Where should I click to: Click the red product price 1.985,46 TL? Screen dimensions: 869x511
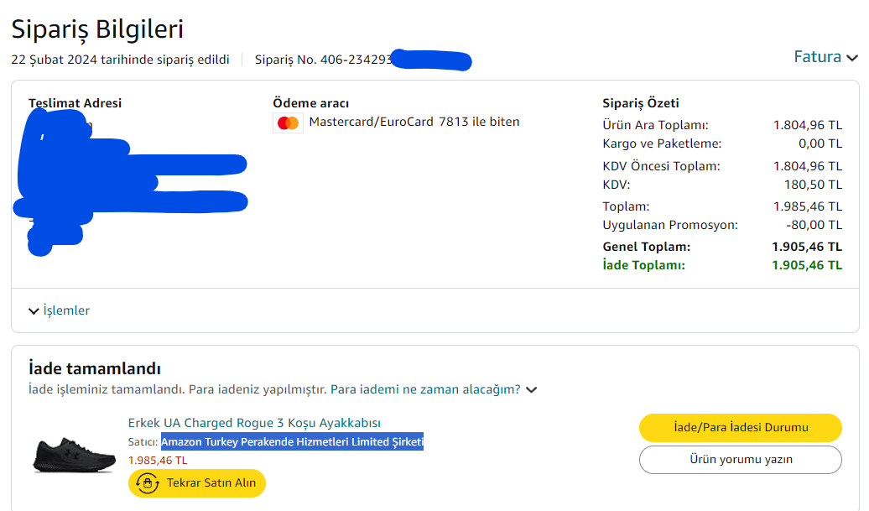point(158,461)
